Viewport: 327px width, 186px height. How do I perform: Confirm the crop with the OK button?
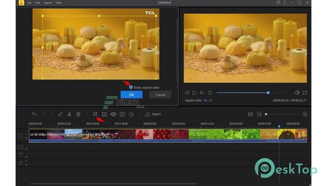(131, 95)
